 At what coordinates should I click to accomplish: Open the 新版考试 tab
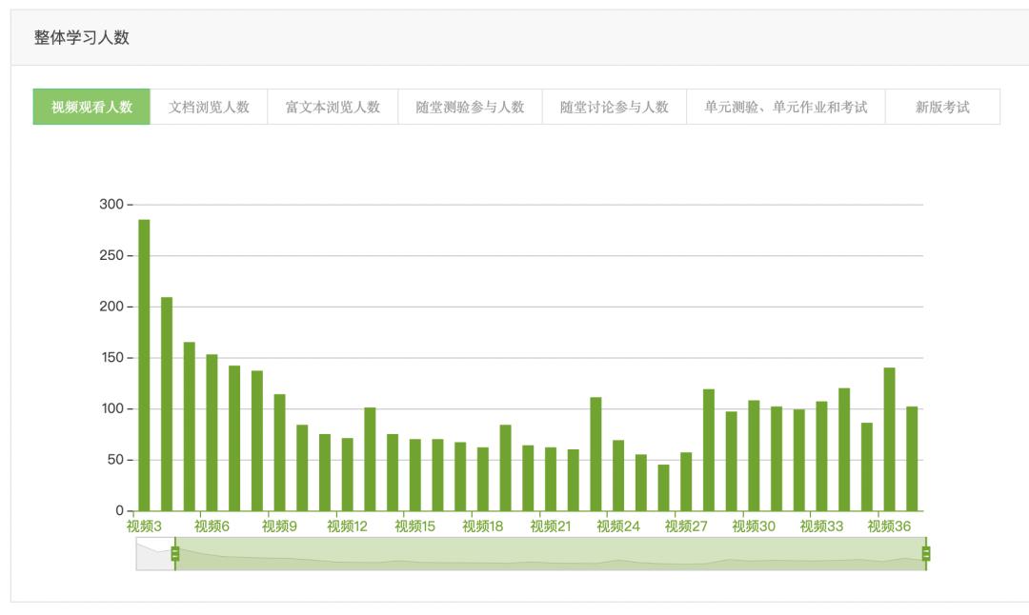coord(942,107)
